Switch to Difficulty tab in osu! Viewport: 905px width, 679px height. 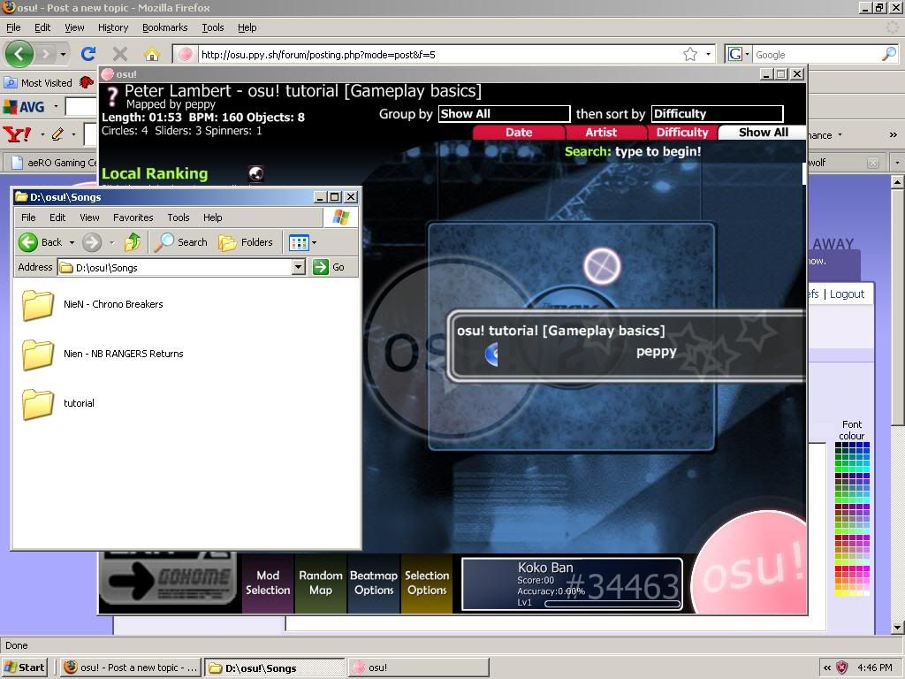pyautogui.click(x=681, y=133)
